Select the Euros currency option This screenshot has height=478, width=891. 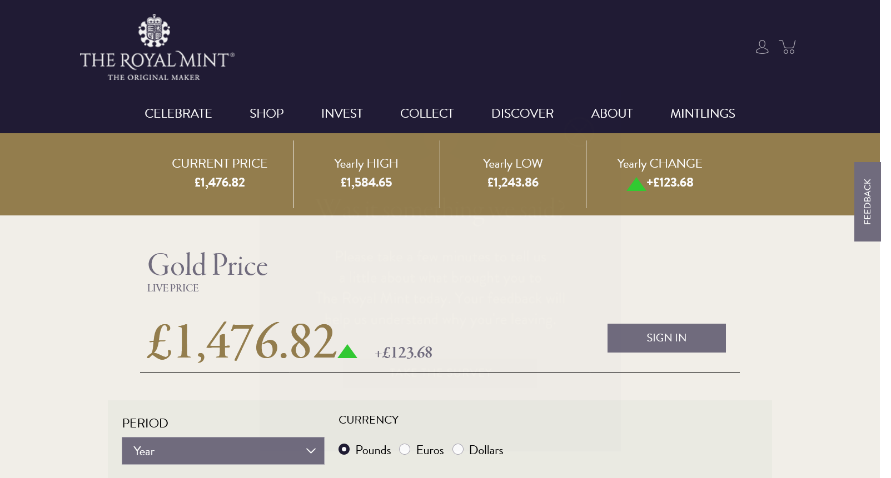click(405, 450)
